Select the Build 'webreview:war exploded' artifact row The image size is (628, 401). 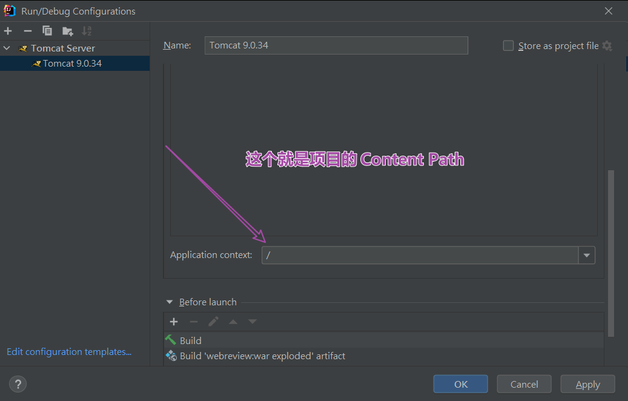tap(384, 356)
